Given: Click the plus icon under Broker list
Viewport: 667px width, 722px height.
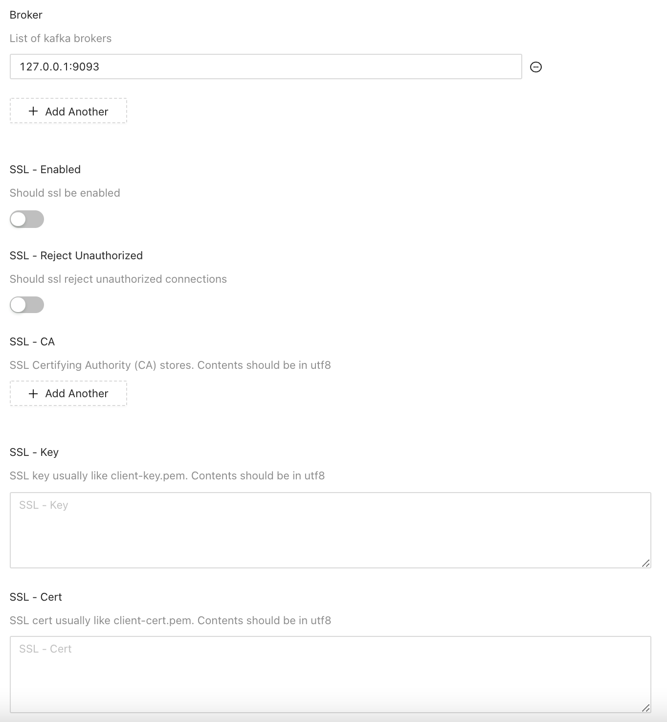Looking at the screenshot, I should 33,111.
